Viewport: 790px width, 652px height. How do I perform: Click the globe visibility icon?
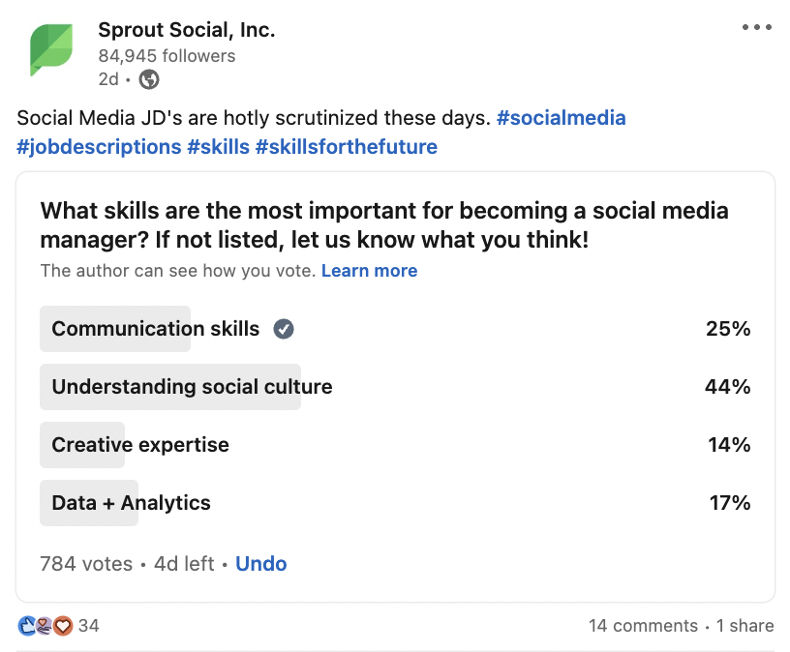click(x=149, y=79)
